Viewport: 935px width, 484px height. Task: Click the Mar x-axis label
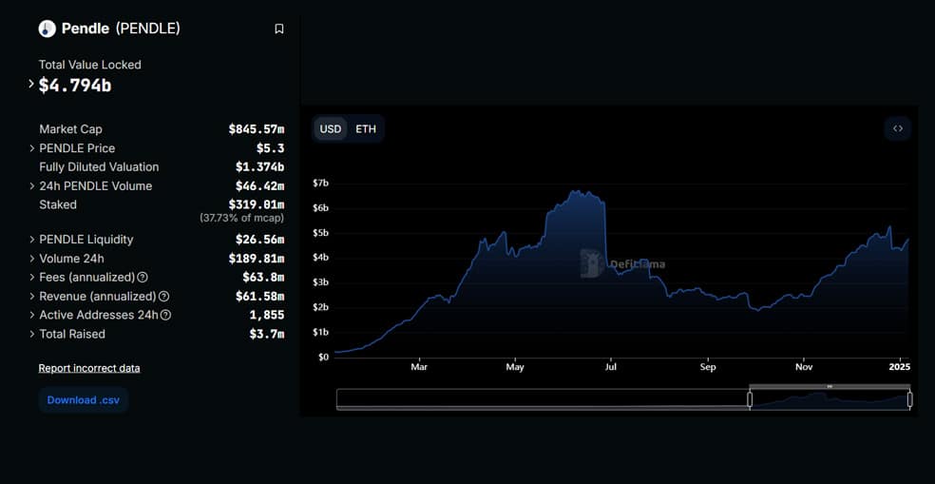click(419, 366)
